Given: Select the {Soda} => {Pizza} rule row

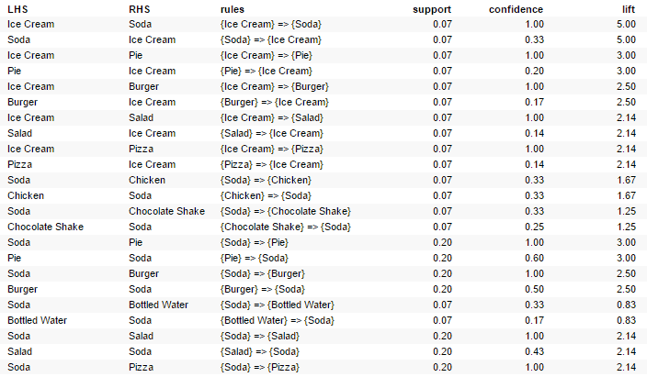Looking at the screenshot, I should pyautogui.click(x=323, y=367).
